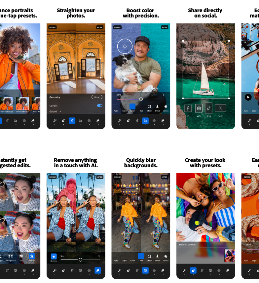Tap the Remove icon beside the Size slider

[x=54, y=256]
